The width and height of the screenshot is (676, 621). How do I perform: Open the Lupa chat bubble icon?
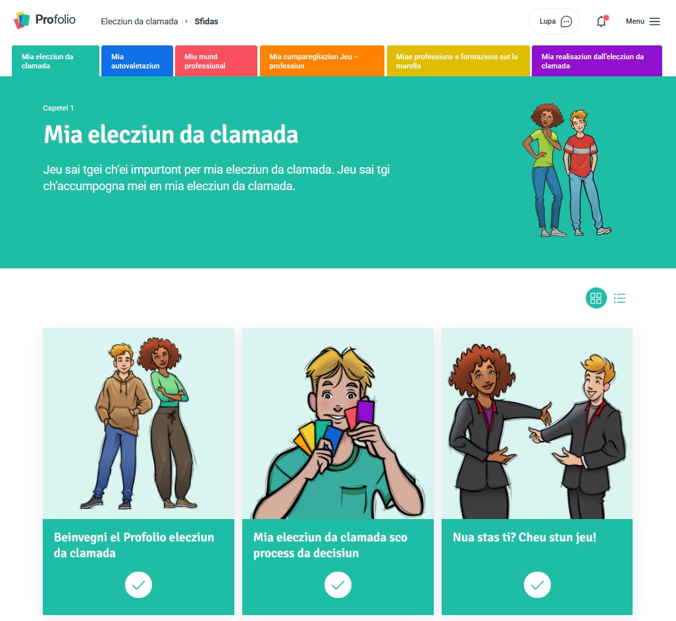(x=566, y=22)
